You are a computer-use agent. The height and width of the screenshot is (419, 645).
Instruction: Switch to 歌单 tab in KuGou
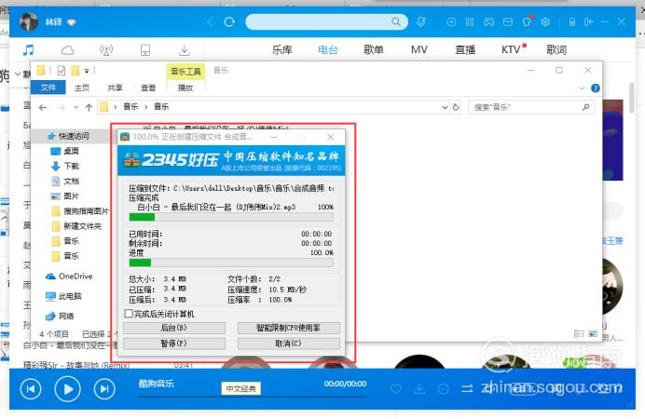click(374, 49)
